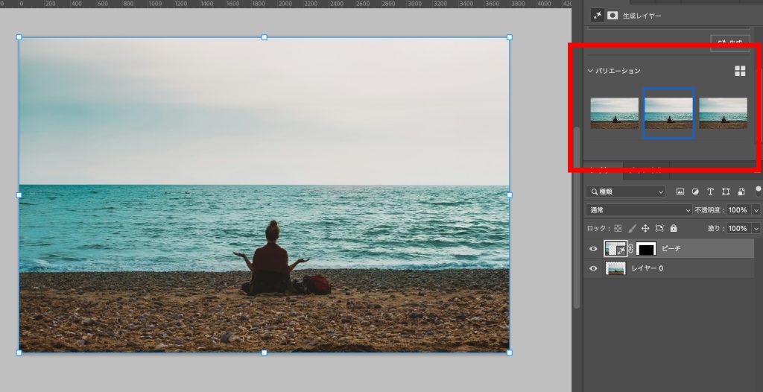Open the opacity 不透明度 dropdown arrow

(x=756, y=210)
